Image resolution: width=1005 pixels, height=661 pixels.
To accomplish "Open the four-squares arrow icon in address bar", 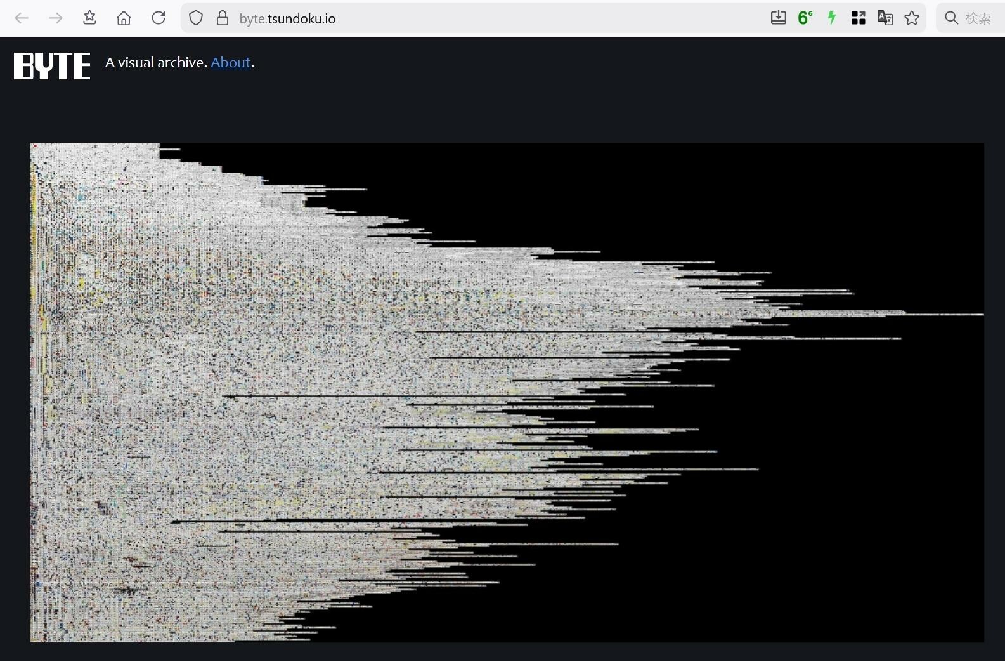I will [x=858, y=18].
